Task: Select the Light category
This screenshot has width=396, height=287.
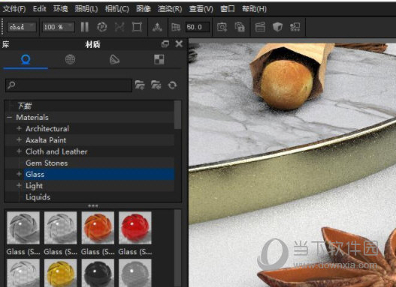Action: pos(34,186)
